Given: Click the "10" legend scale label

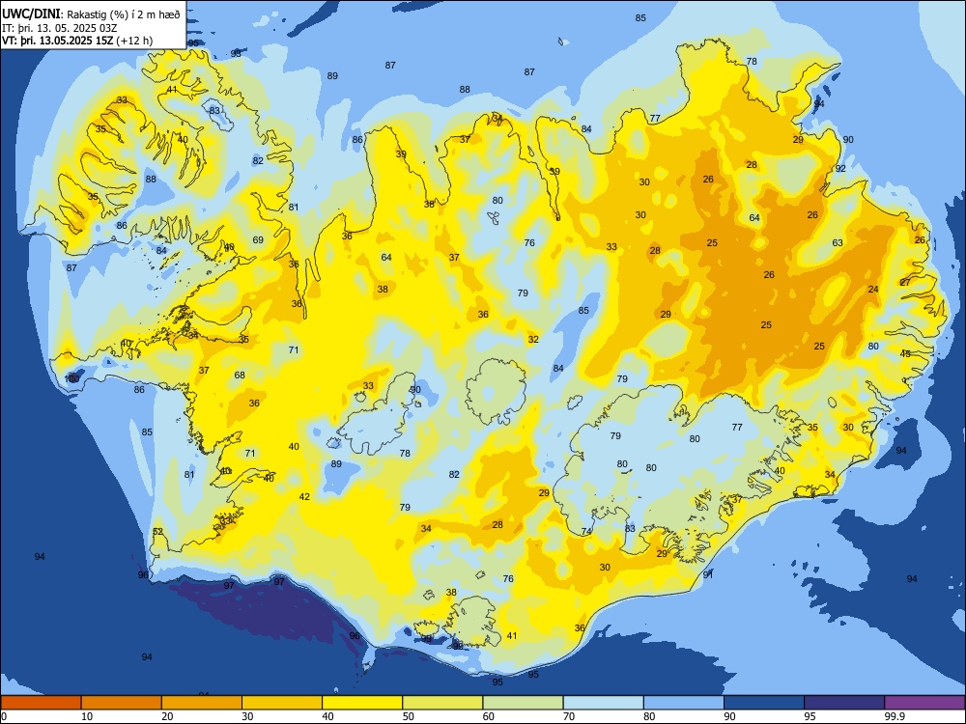Looking at the screenshot, I should tap(87, 716).
